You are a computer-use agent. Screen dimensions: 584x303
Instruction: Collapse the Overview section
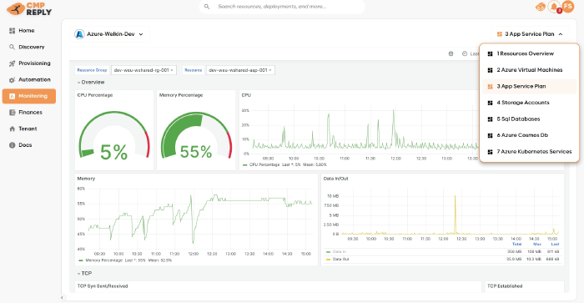(x=91, y=82)
